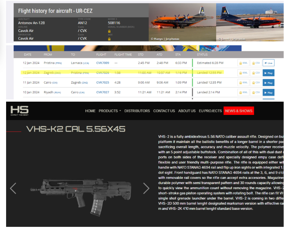284x228 pixels.
Task: Go to HOME in HS navigation
Action: tap(90, 111)
